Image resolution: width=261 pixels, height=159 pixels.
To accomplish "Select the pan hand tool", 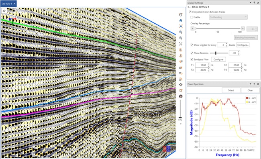I will click(x=181, y=14).
